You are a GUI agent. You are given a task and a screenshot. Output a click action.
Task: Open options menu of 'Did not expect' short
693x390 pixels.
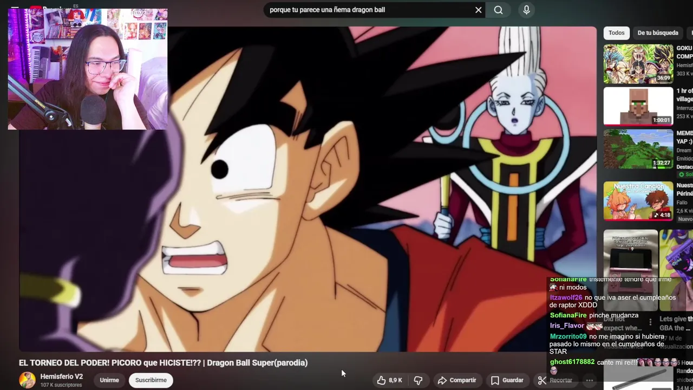point(650,322)
